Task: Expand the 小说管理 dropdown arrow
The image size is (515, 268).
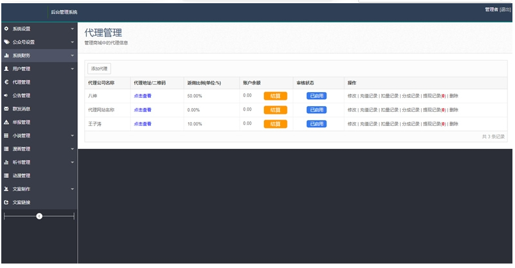Action: pyautogui.click(x=72, y=136)
